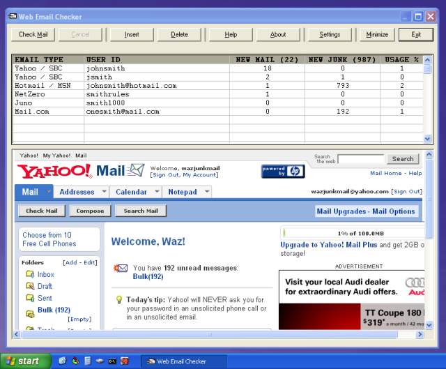Open Settings from the toolbar
The image size is (446, 369).
tap(330, 34)
